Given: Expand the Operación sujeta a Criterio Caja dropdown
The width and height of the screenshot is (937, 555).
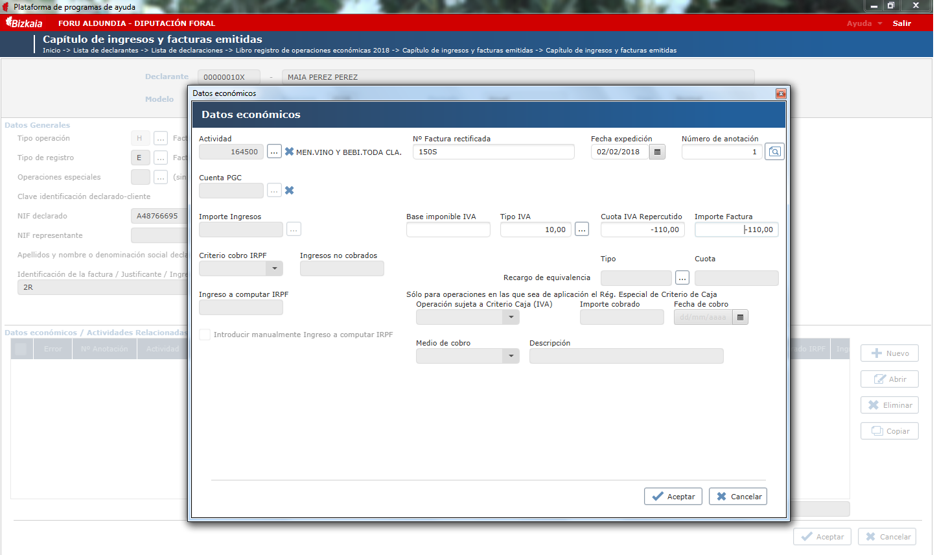Looking at the screenshot, I should (x=511, y=317).
